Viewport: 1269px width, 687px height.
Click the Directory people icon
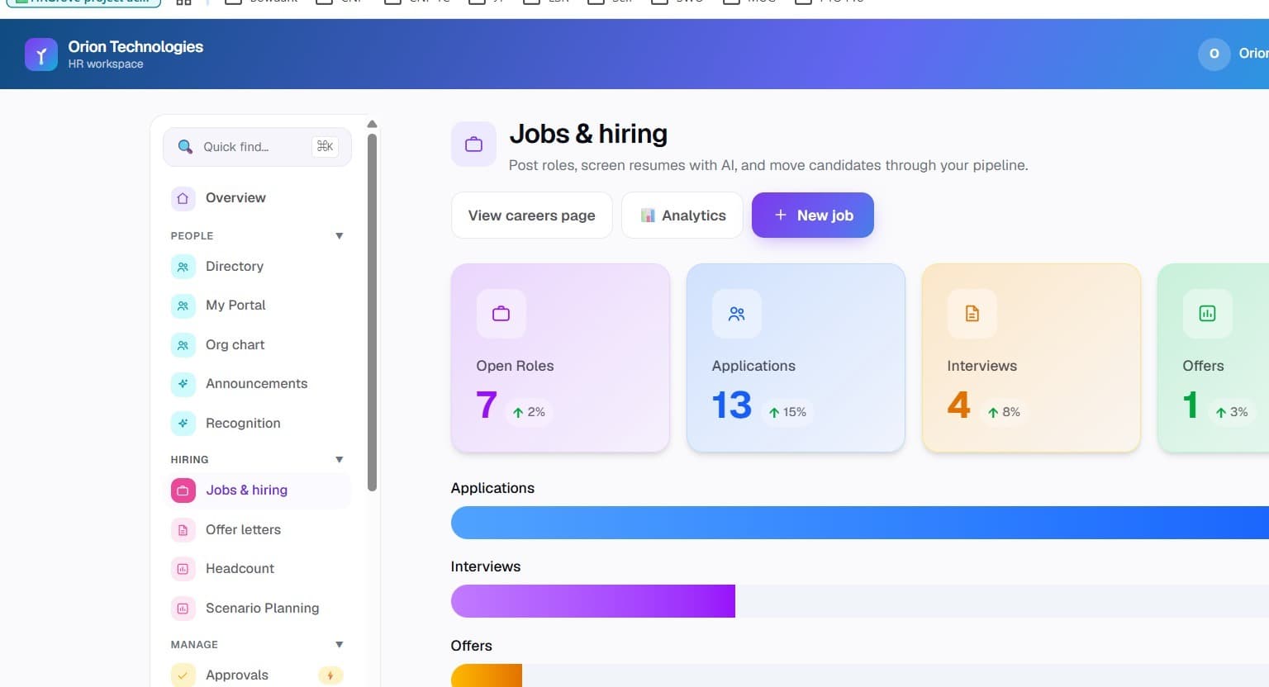pyautogui.click(x=183, y=267)
